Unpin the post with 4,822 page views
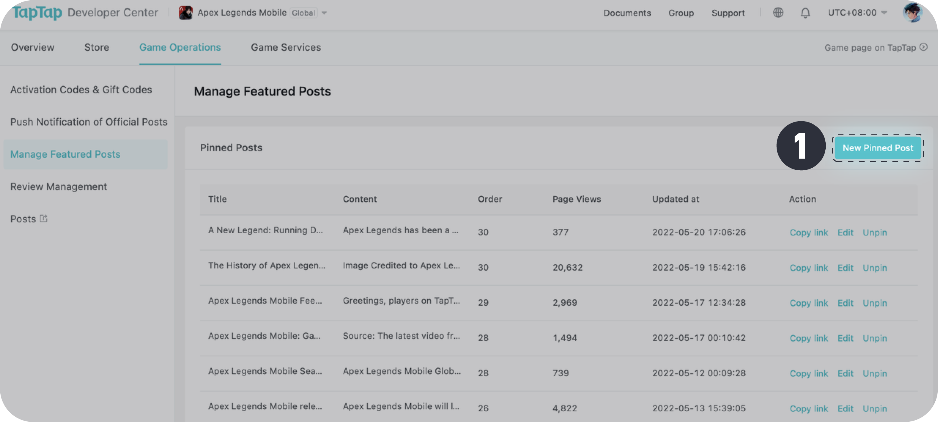This screenshot has width=938, height=422. (x=875, y=409)
